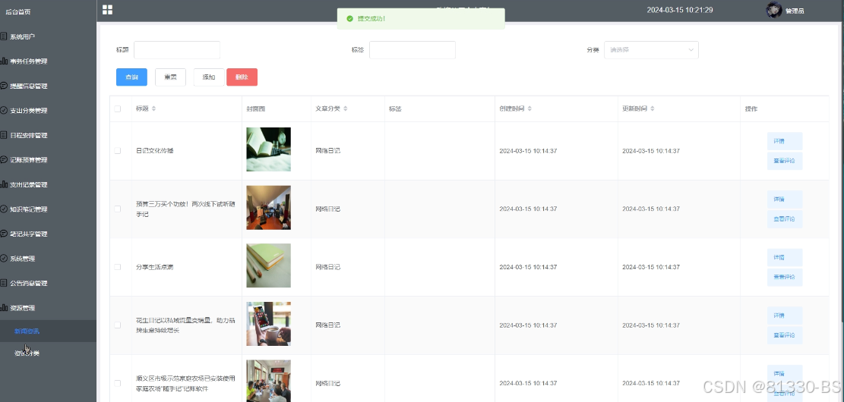Open 系统用户 via its sidebar icon
844x402 pixels.
point(4,36)
